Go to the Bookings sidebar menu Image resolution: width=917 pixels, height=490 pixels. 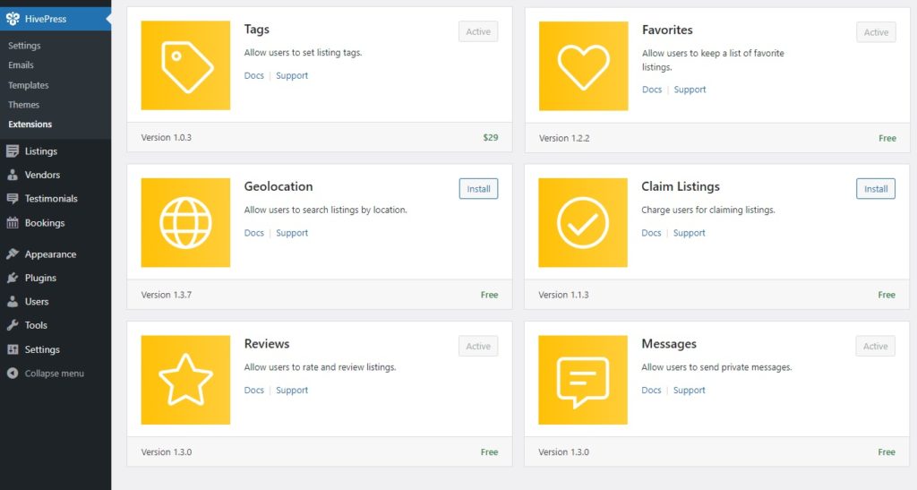(x=44, y=223)
